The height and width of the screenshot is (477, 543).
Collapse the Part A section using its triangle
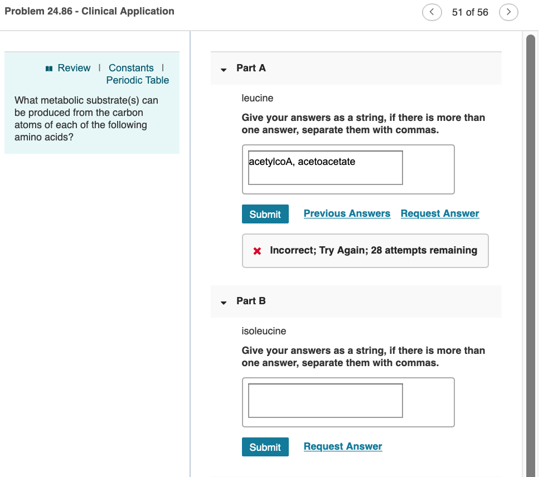click(224, 69)
